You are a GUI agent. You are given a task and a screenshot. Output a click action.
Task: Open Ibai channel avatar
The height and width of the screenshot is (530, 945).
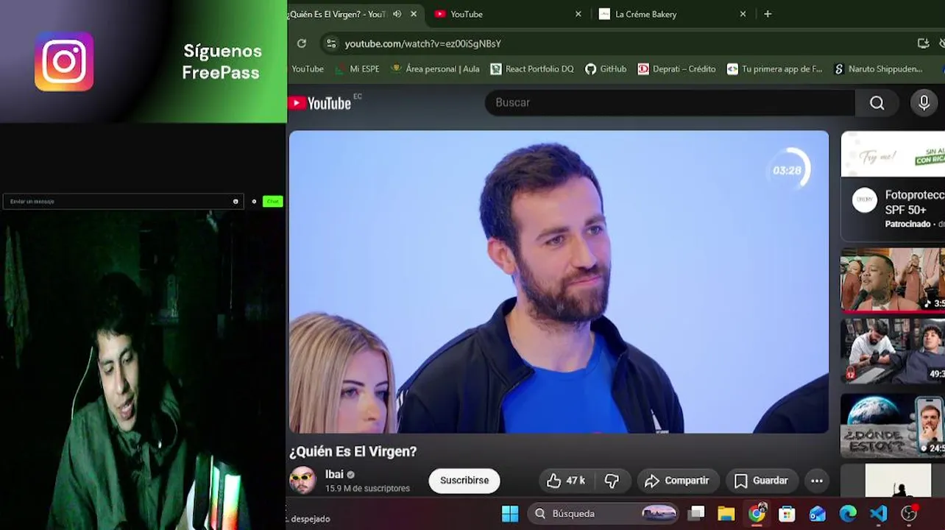tap(302, 480)
